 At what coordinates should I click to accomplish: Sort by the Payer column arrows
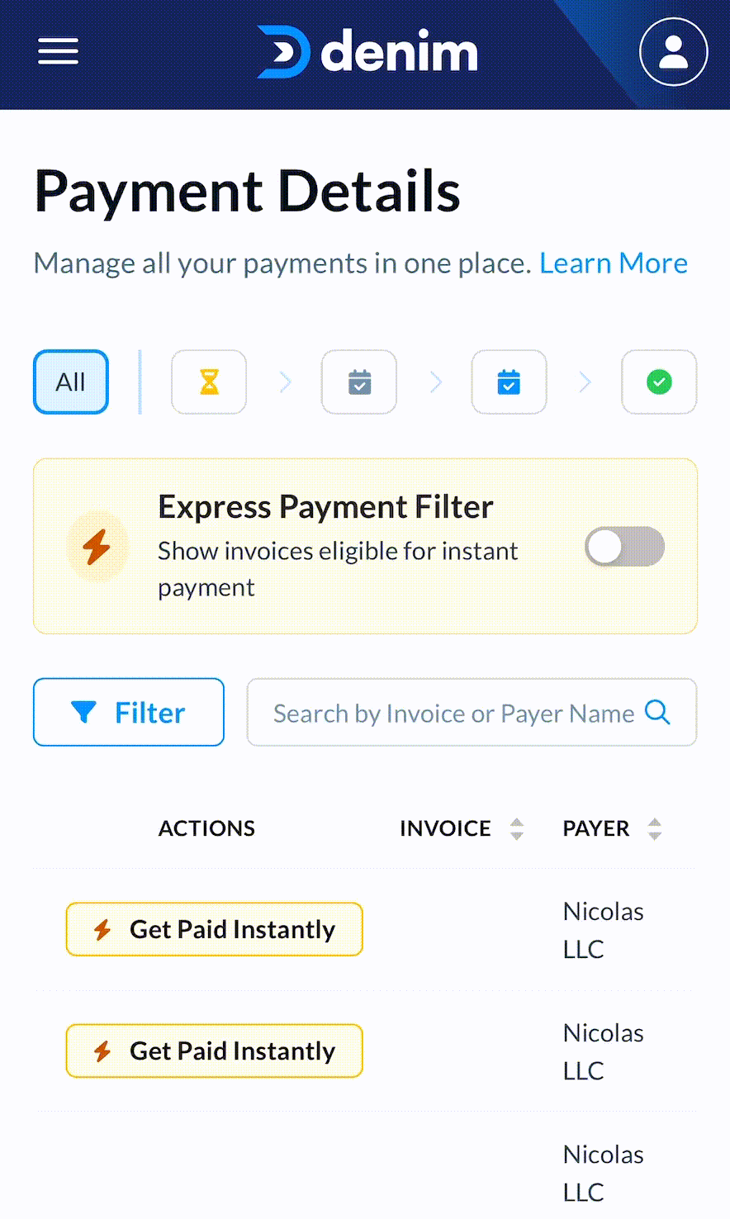tap(655, 828)
